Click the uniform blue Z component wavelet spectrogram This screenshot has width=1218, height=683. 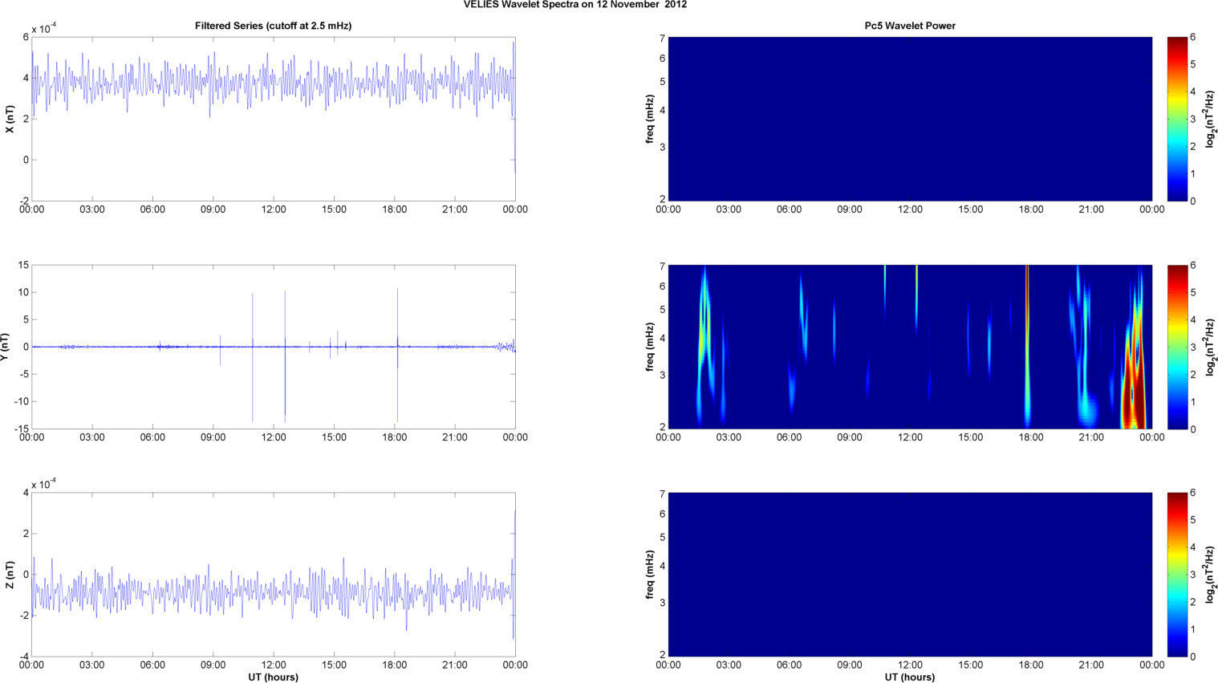tap(910, 575)
